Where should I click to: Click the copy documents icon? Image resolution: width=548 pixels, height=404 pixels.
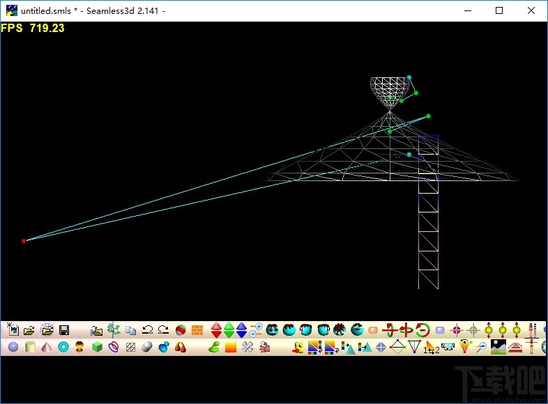click(130, 330)
